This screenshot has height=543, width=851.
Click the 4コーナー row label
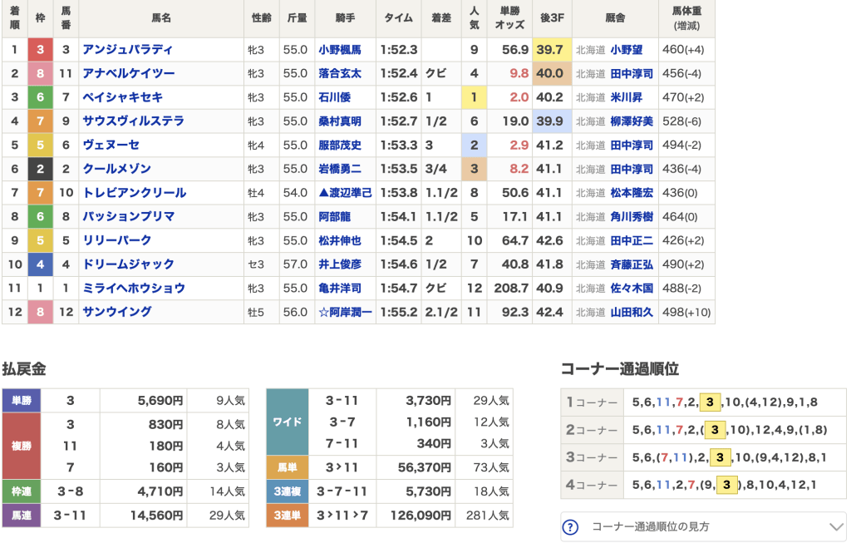(592, 485)
